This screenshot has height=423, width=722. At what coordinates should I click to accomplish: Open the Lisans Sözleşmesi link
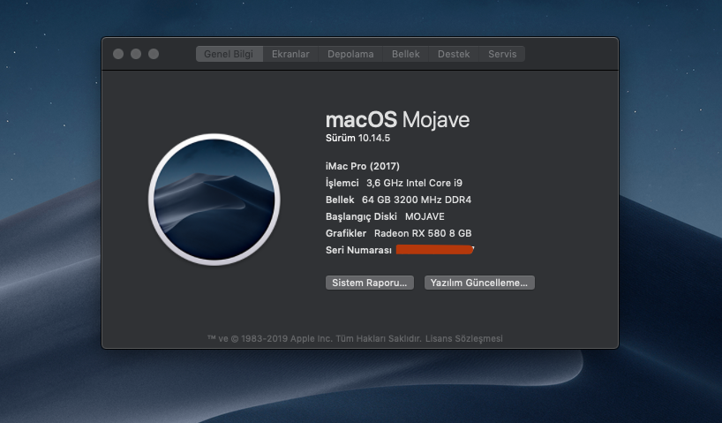point(467,339)
